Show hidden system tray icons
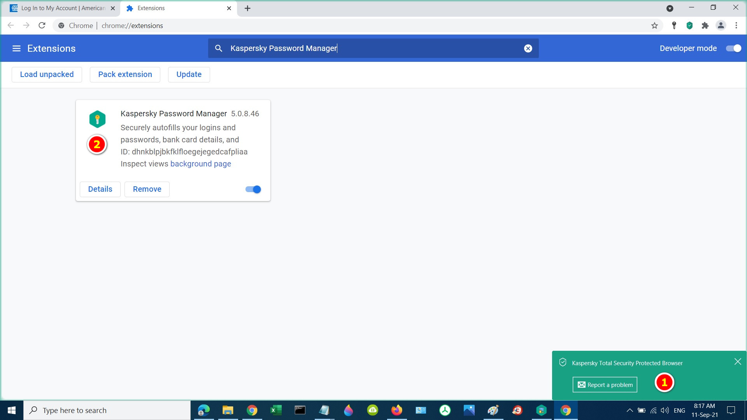Screen dimensions: 747x420 point(630,410)
